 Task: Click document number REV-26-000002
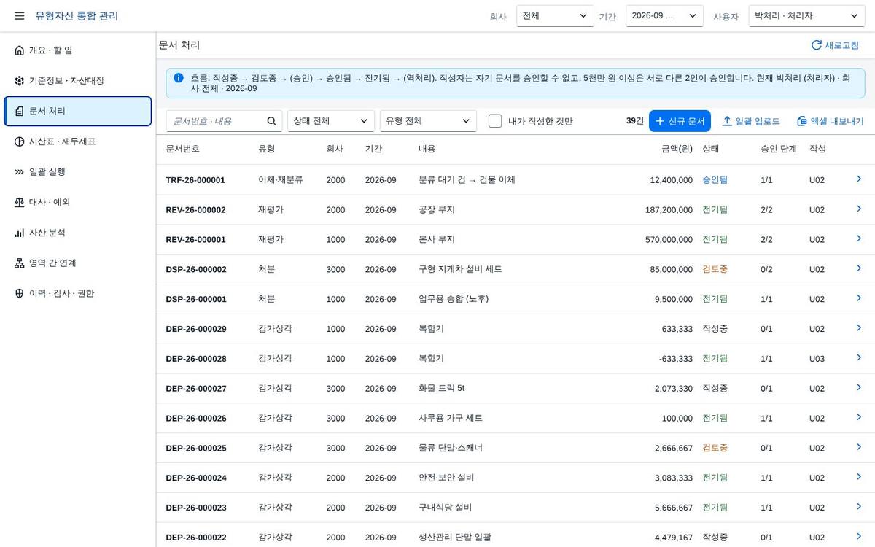tap(195, 210)
